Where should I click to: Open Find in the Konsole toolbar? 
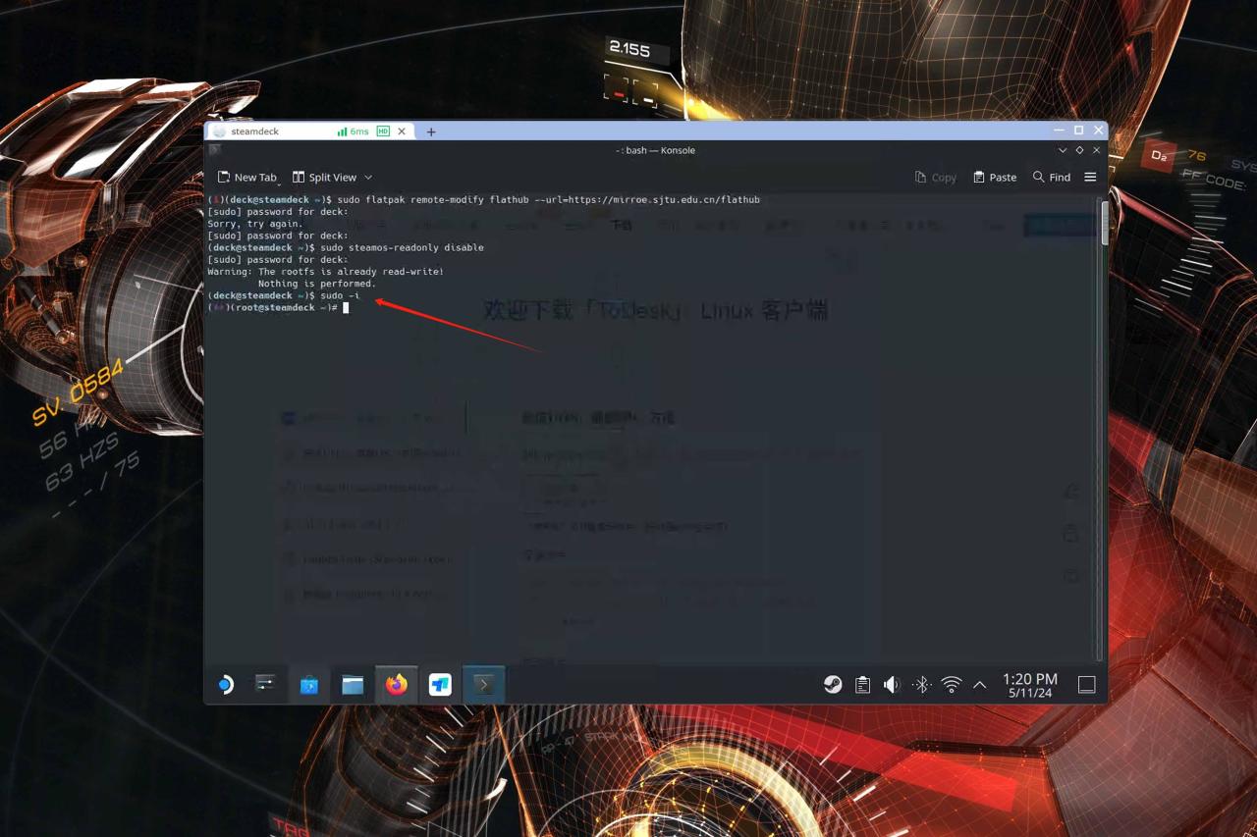[x=1052, y=177]
